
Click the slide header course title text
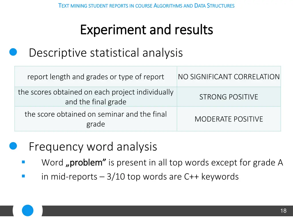[x=146, y=6]
